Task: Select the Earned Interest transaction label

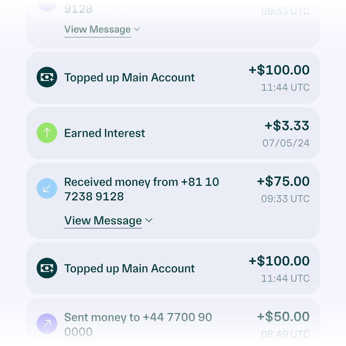Action: [x=104, y=133]
